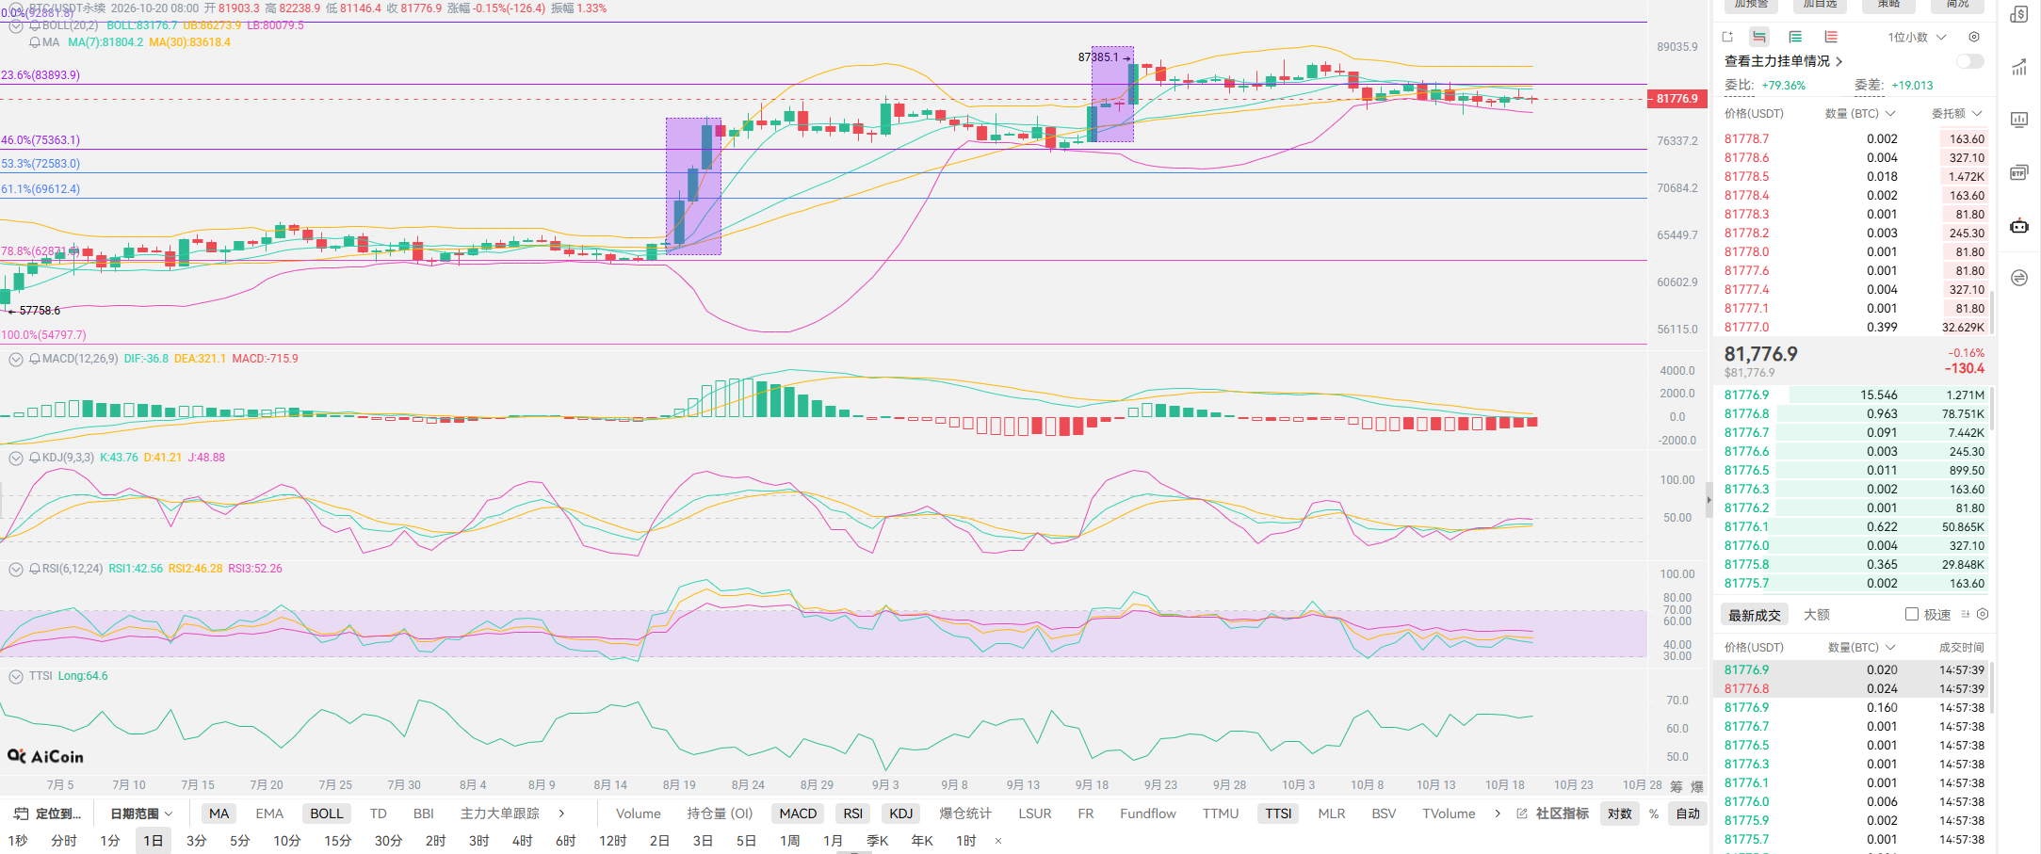Select the 1周 timeframe
2041x854 pixels.
click(790, 840)
